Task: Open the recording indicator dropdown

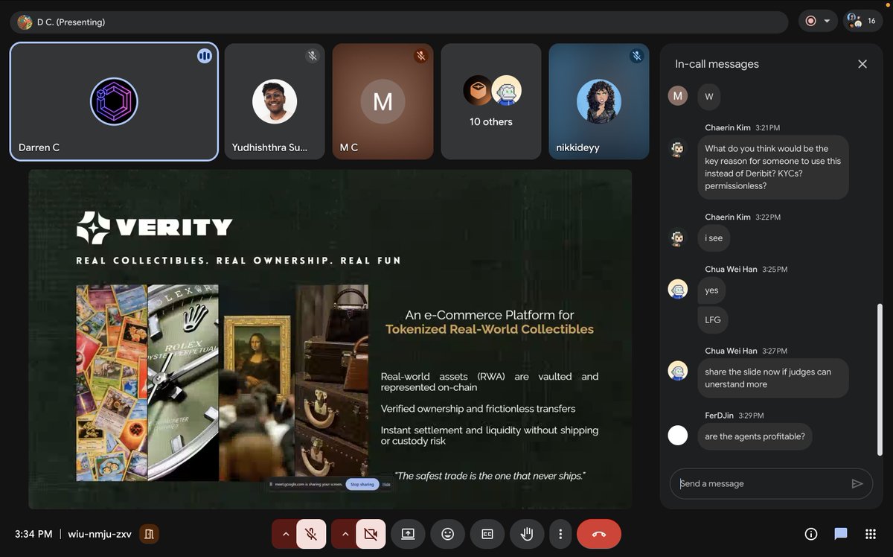Action: pos(818,21)
